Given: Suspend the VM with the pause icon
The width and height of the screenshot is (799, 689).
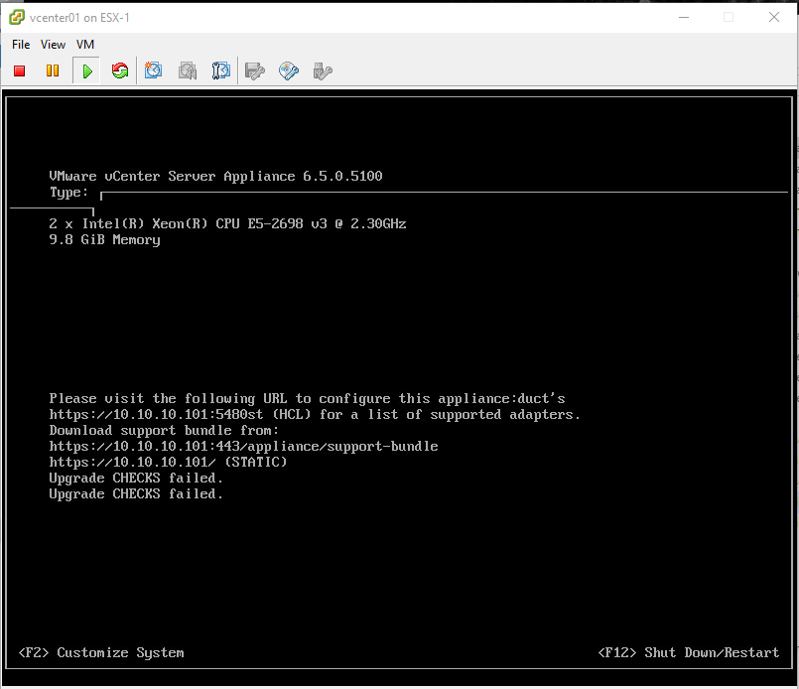Looking at the screenshot, I should point(53,70).
